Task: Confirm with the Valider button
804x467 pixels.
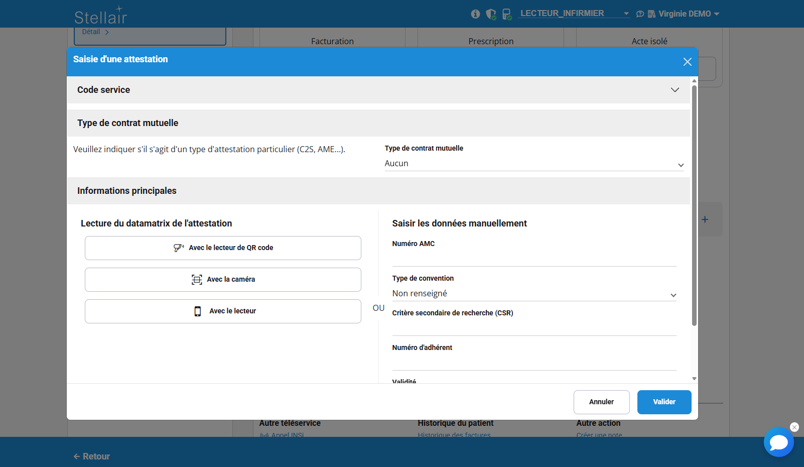Action: click(664, 402)
